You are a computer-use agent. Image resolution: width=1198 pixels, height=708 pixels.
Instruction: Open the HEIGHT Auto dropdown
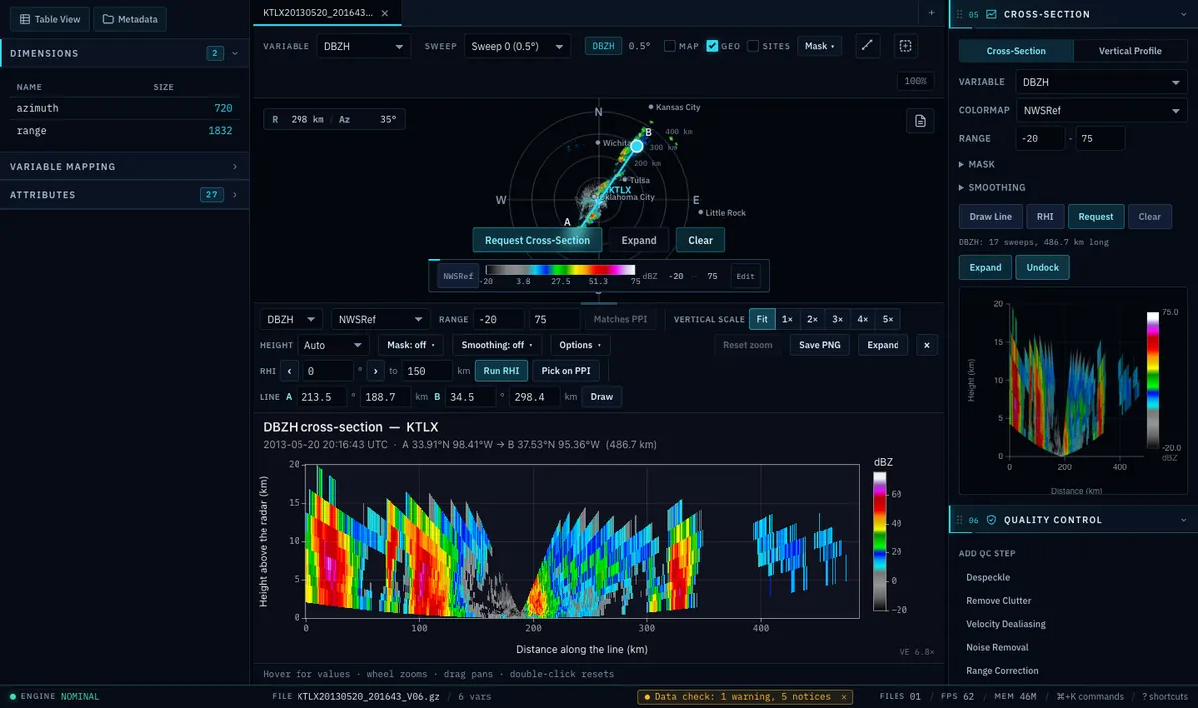tap(333, 345)
